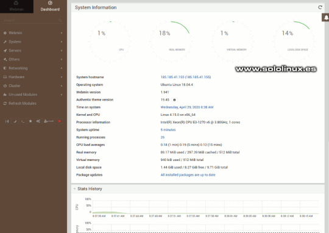Viewport: 329px width, 233px height.
Task: Open notifications with the bell icon
Action: tap(326, 18)
